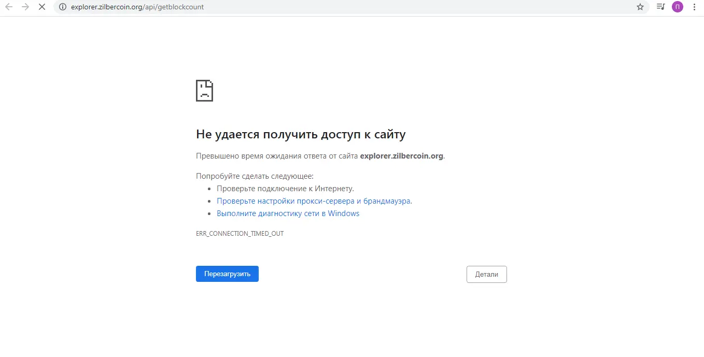The height and width of the screenshot is (357, 704).
Task: Show error details via Детали button
Action: [487, 275]
